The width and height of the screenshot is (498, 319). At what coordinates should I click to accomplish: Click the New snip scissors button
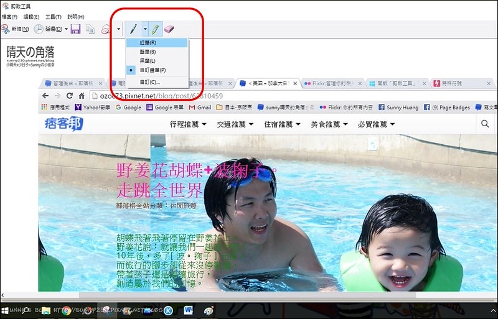coord(15,29)
